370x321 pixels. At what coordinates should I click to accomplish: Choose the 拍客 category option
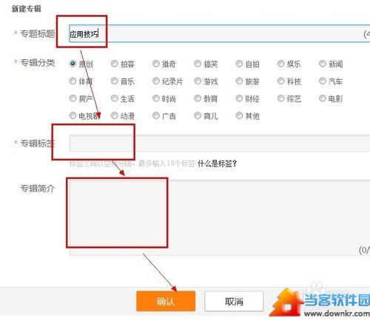point(115,64)
